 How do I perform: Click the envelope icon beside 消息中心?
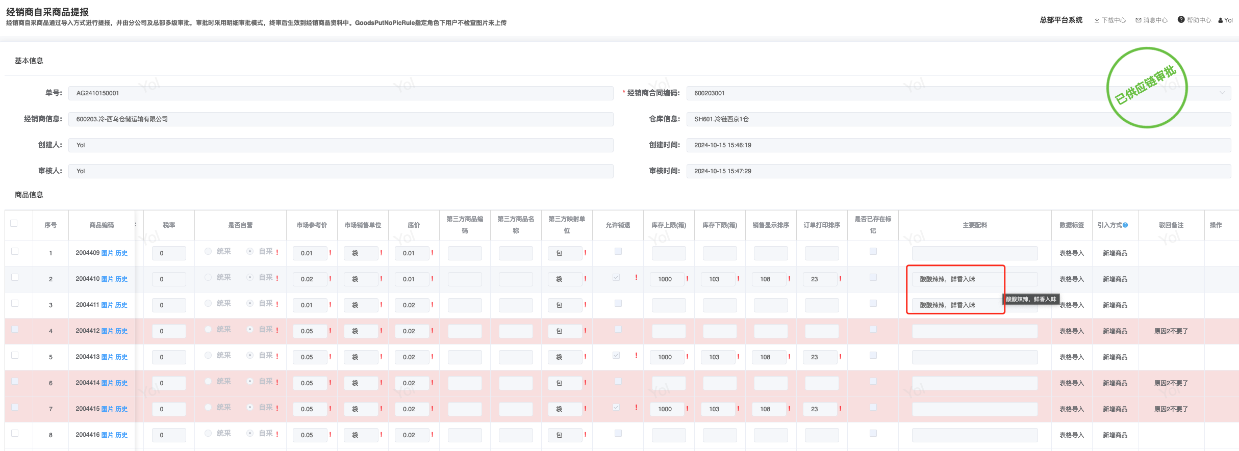pyautogui.click(x=1138, y=20)
